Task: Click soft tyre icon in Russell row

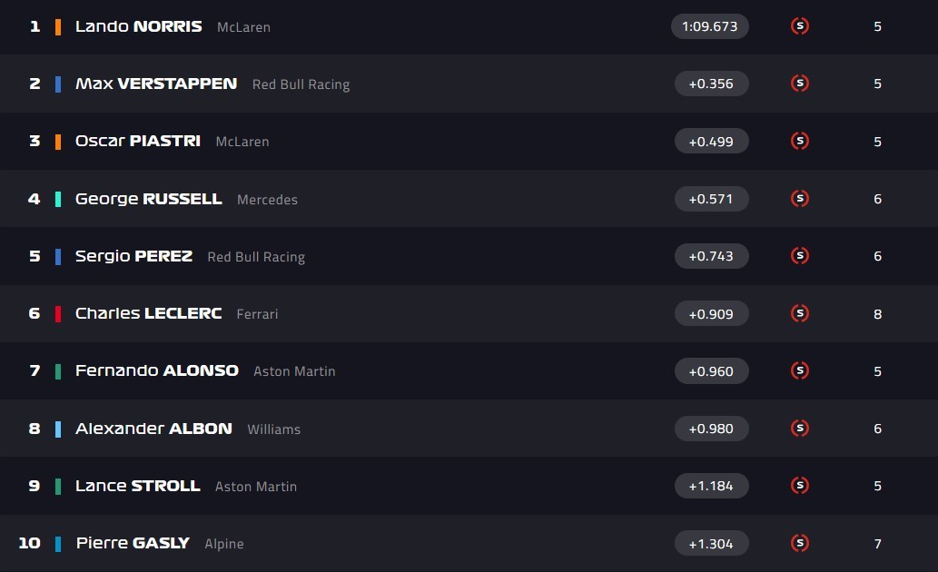Action: tap(800, 199)
